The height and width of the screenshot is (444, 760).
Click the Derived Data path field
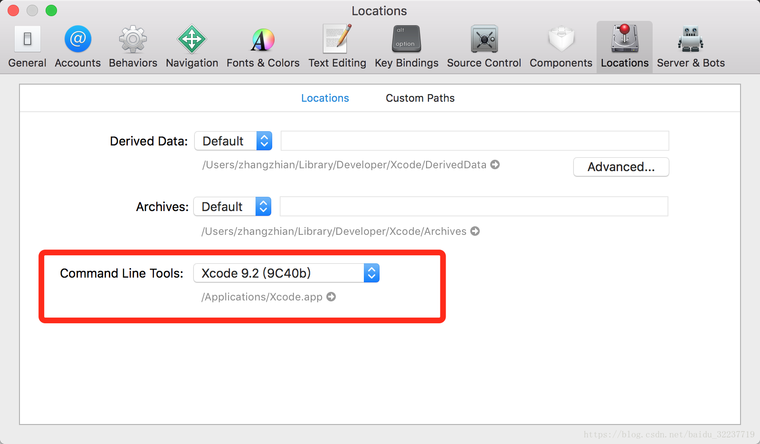[475, 141]
